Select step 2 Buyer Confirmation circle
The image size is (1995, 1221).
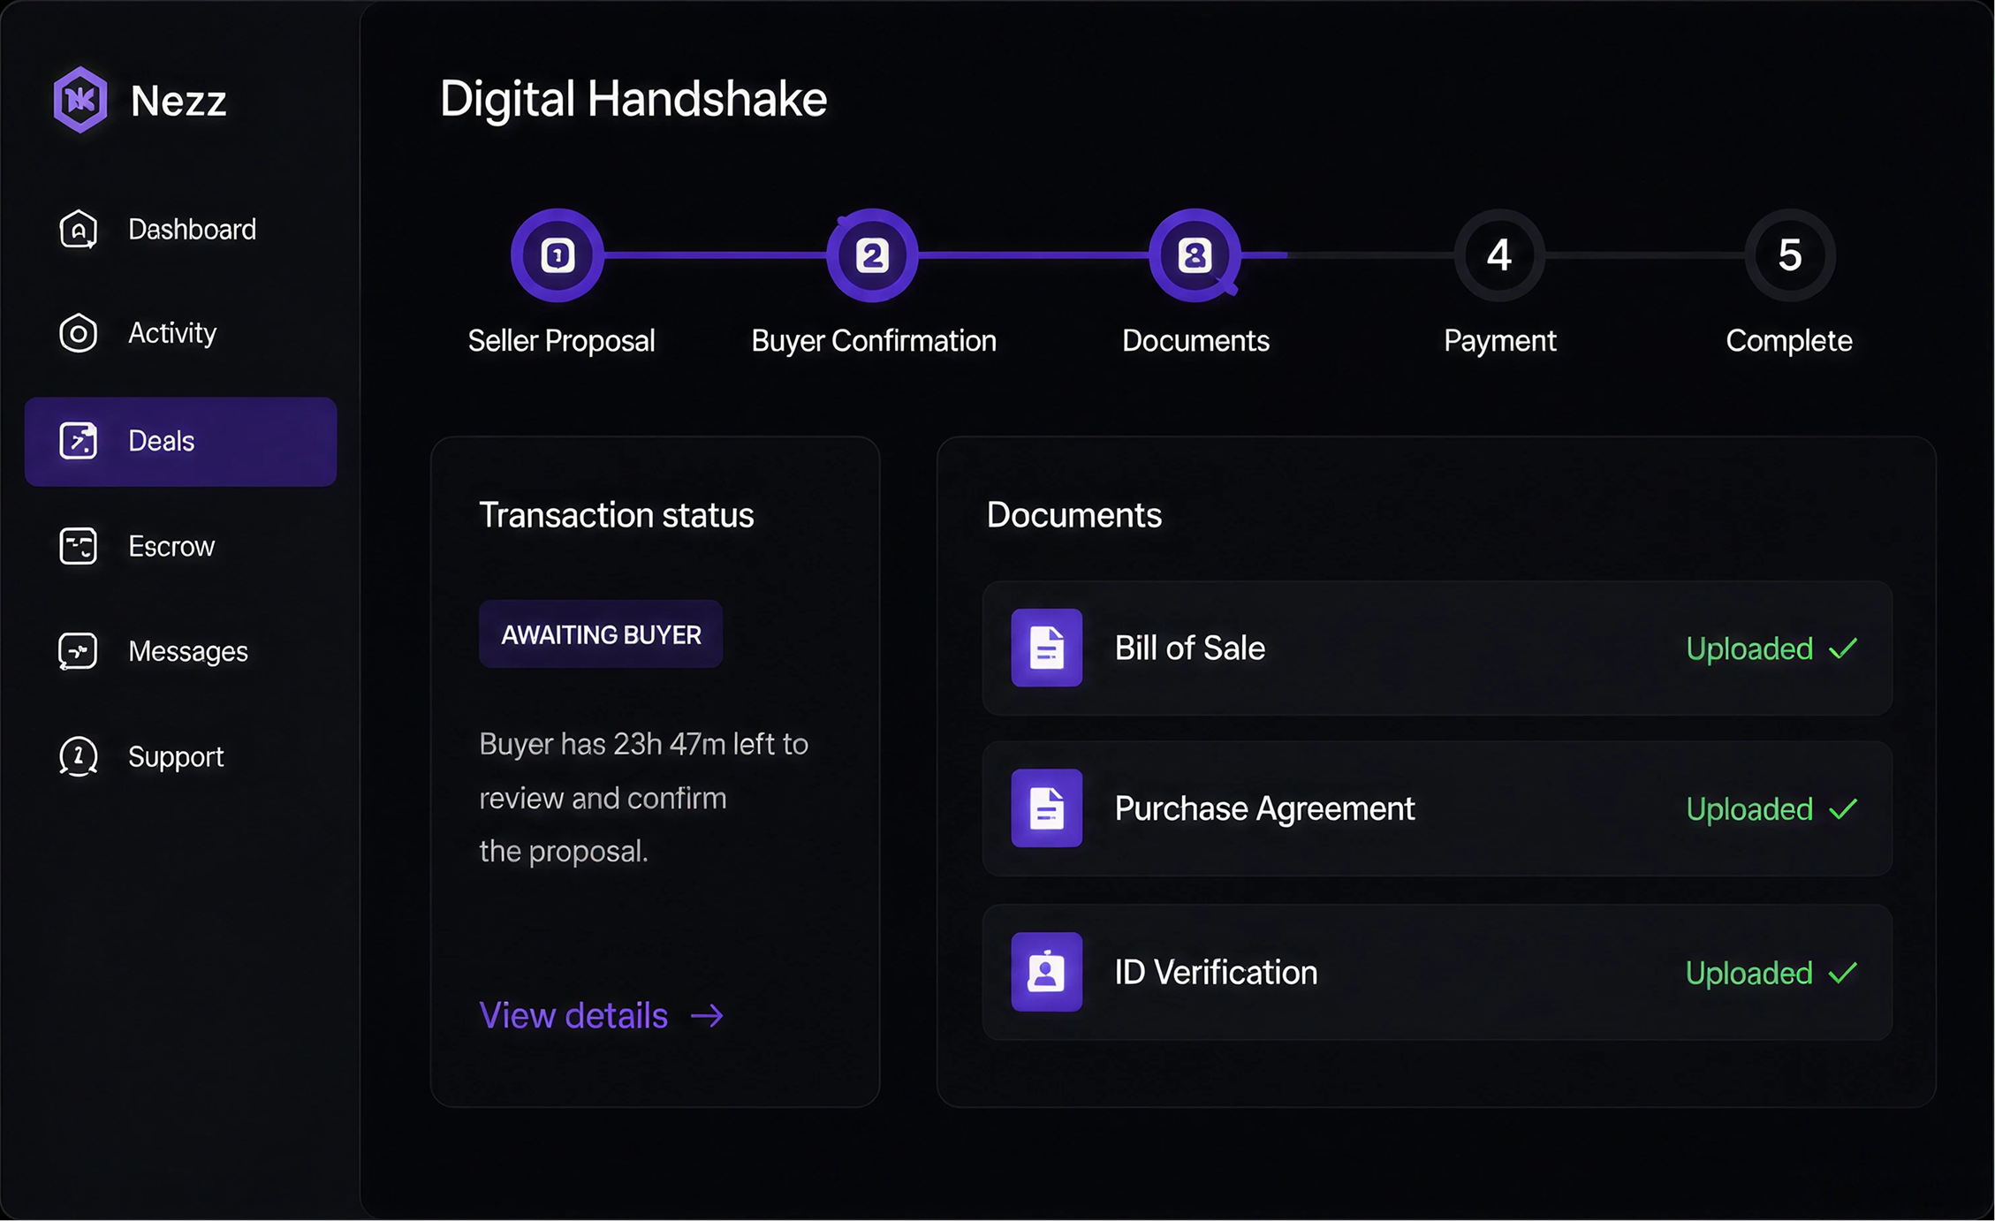coord(872,255)
